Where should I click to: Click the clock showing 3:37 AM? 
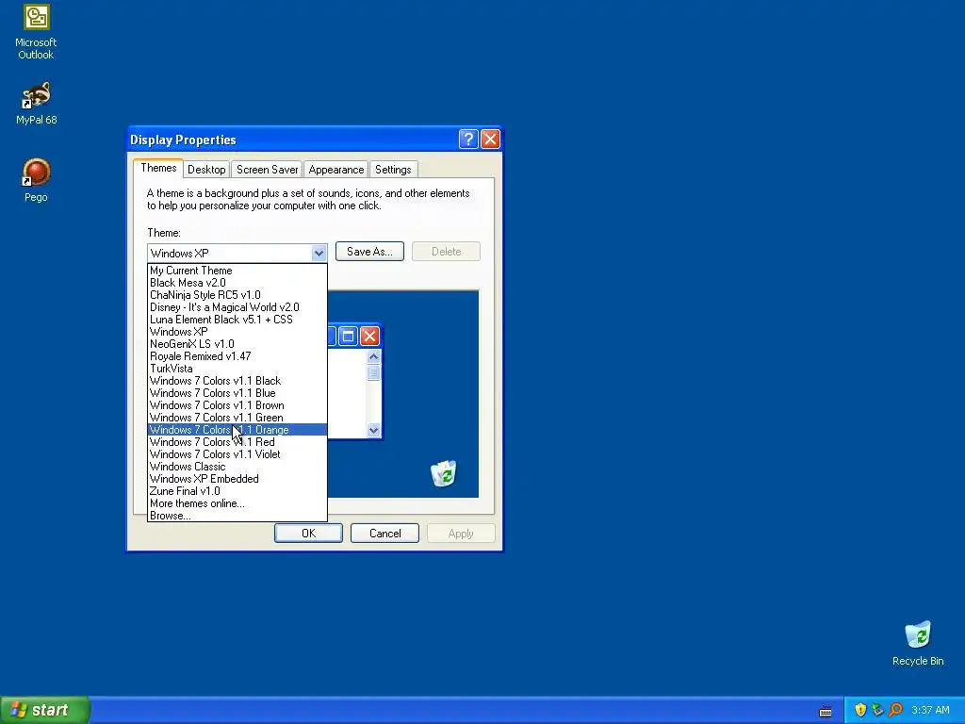[x=930, y=710]
